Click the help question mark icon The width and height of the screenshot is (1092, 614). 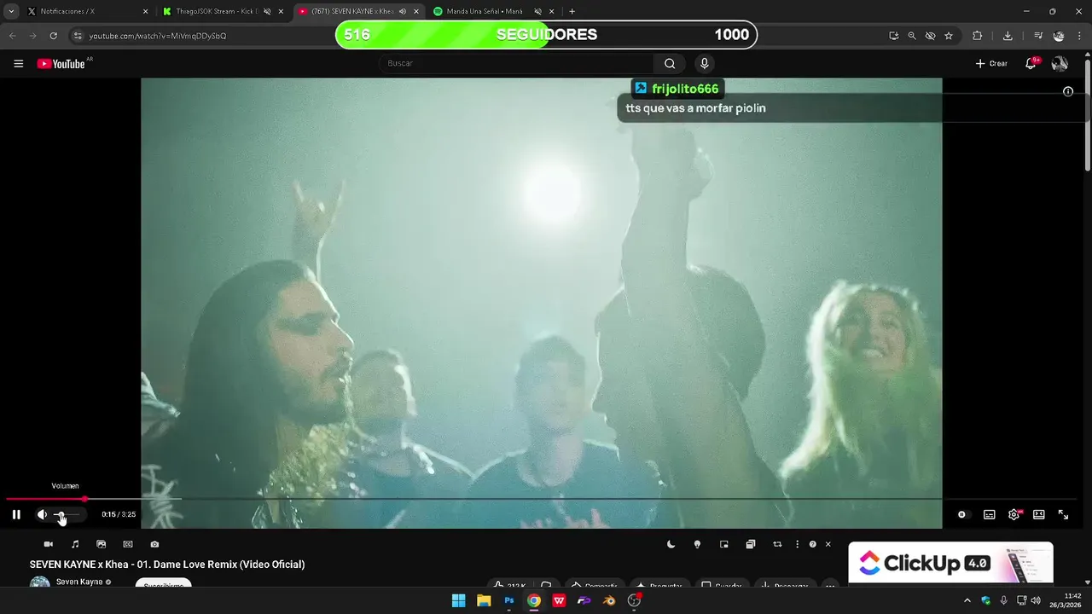click(x=812, y=544)
